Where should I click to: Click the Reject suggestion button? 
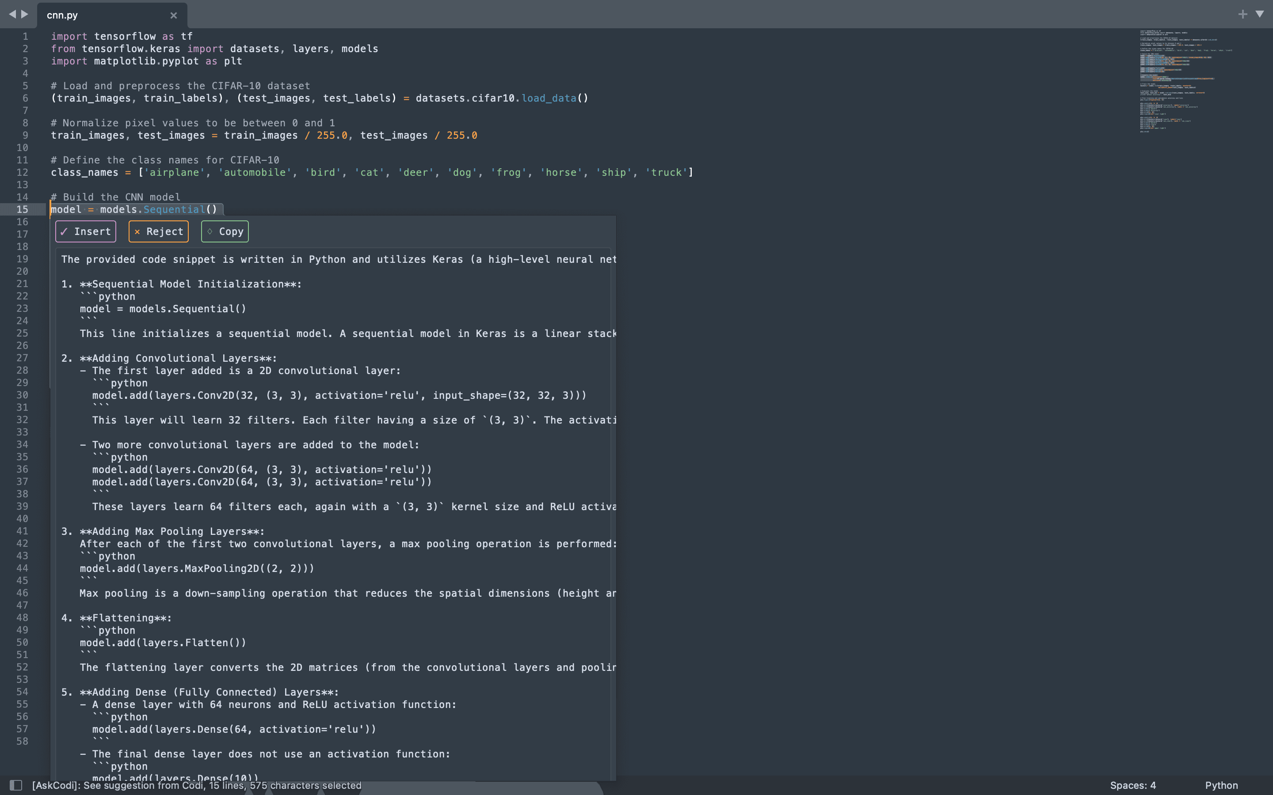tap(158, 231)
